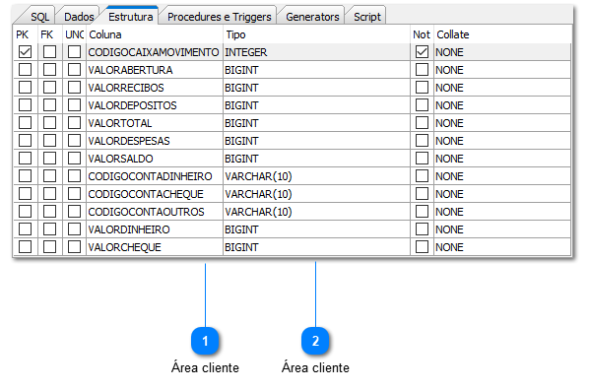This screenshot has width=589, height=391.
Task: Check the FK box for VALORABERTURA
Action: [49, 70]
